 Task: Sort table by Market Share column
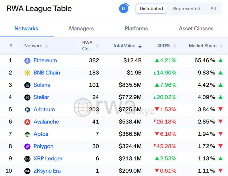tap(205, 46)
